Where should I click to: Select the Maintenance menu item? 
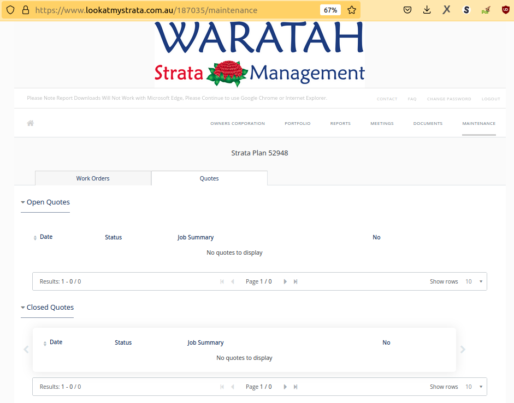(x=478, y=123)
